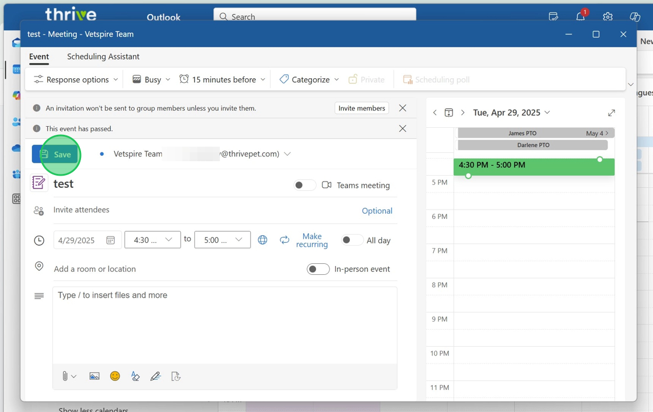Switch to the Scheduling Assistant tab

point(103,57)
